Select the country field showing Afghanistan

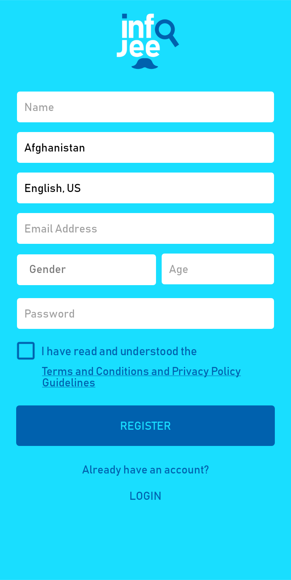[x=145, y=147]
